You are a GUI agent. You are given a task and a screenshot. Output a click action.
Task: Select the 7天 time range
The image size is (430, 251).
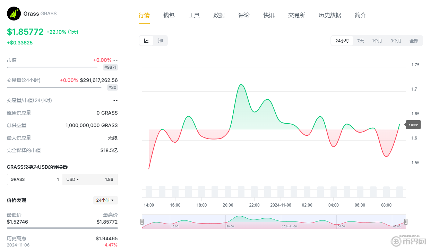tap(360, 40)
